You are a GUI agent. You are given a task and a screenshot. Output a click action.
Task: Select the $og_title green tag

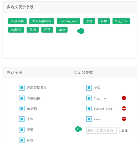(x=121, y=21)
